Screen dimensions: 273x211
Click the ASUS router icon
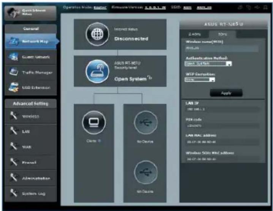click(x=97, y=71)
